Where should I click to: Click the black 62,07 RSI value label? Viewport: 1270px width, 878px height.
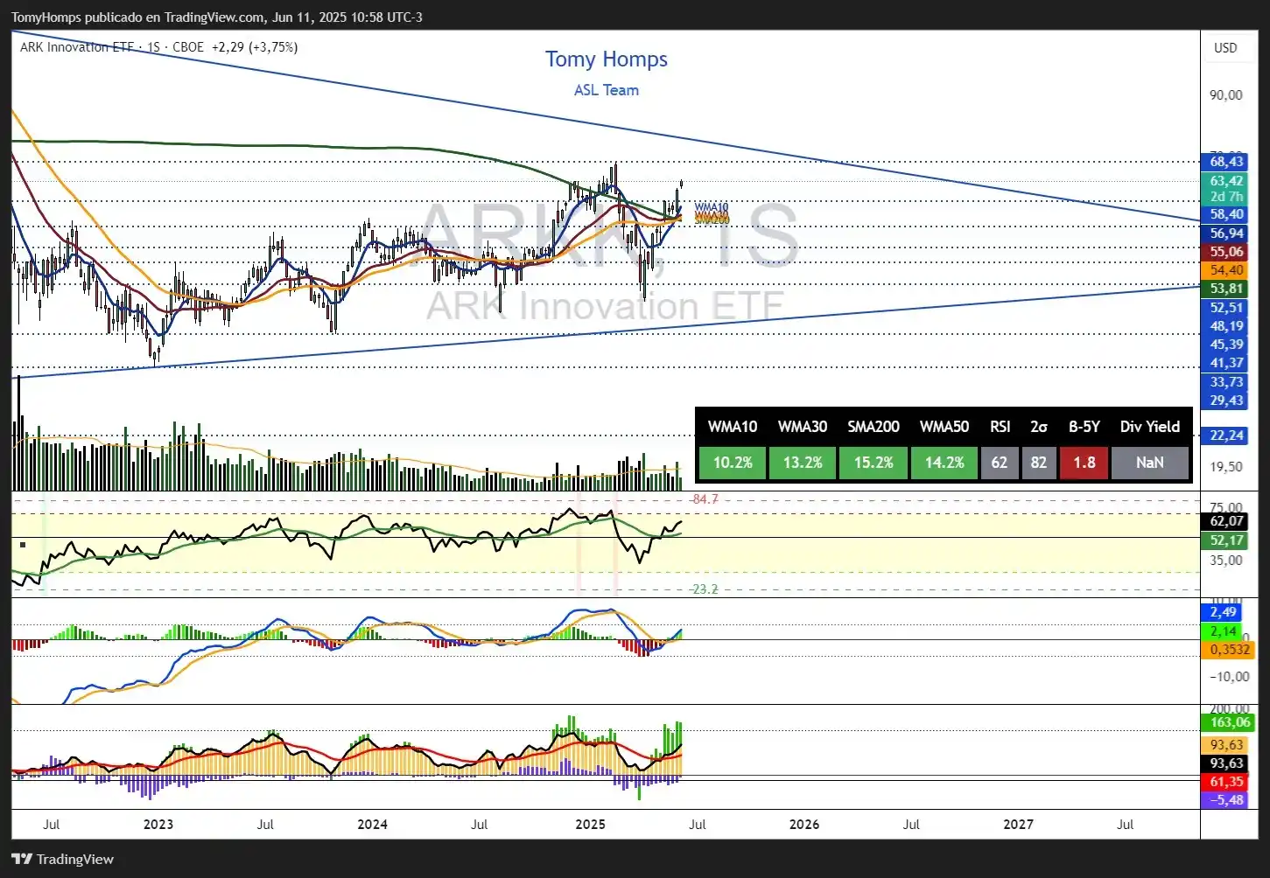(1226, 521)
